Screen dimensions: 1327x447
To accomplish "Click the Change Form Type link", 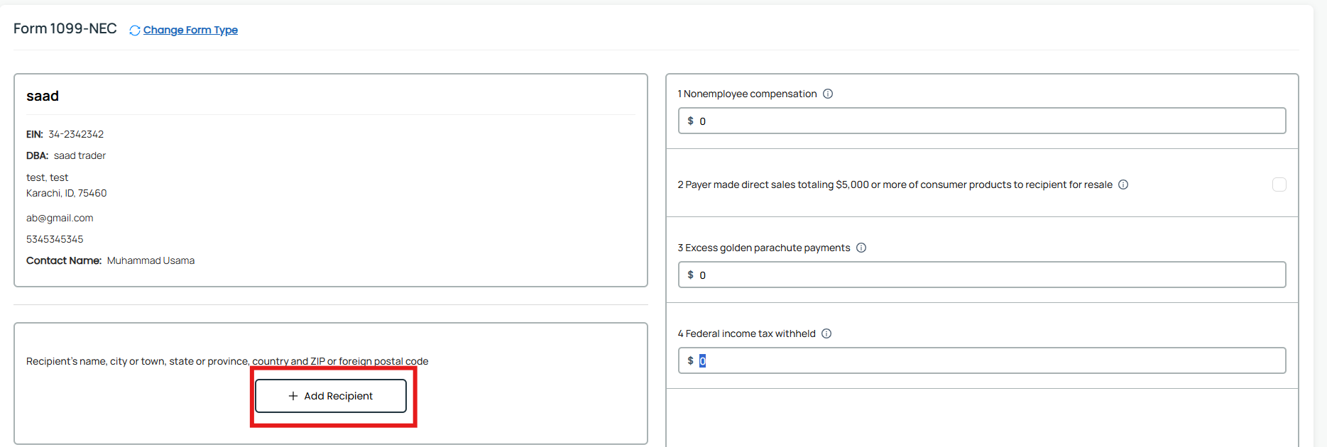I will [190, 30].
